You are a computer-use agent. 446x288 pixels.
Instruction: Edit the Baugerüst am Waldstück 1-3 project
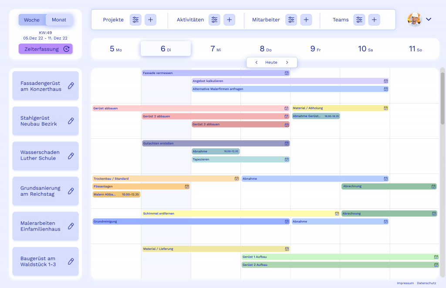click(71, 261)
